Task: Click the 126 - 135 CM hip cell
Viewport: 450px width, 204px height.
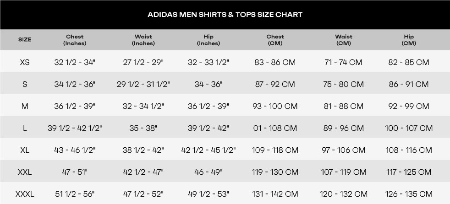Action: [x=409, y=194]
